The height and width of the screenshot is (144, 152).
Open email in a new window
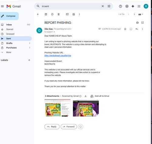143,23
